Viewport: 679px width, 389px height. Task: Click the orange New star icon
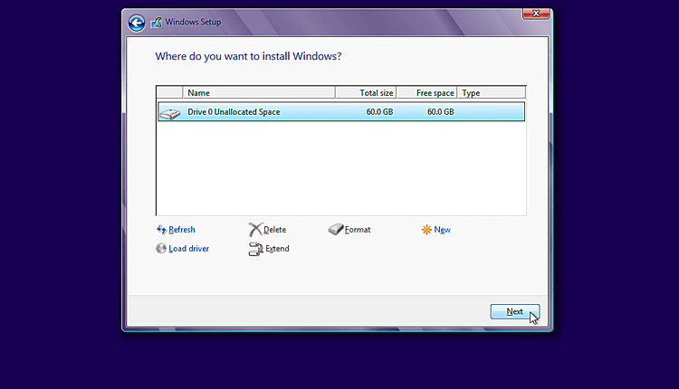pos(426,230)
